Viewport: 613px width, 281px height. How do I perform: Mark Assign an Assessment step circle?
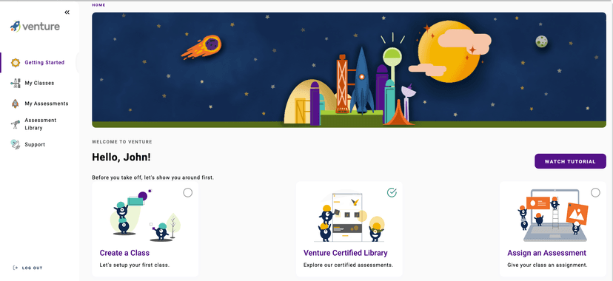point(595,192)
